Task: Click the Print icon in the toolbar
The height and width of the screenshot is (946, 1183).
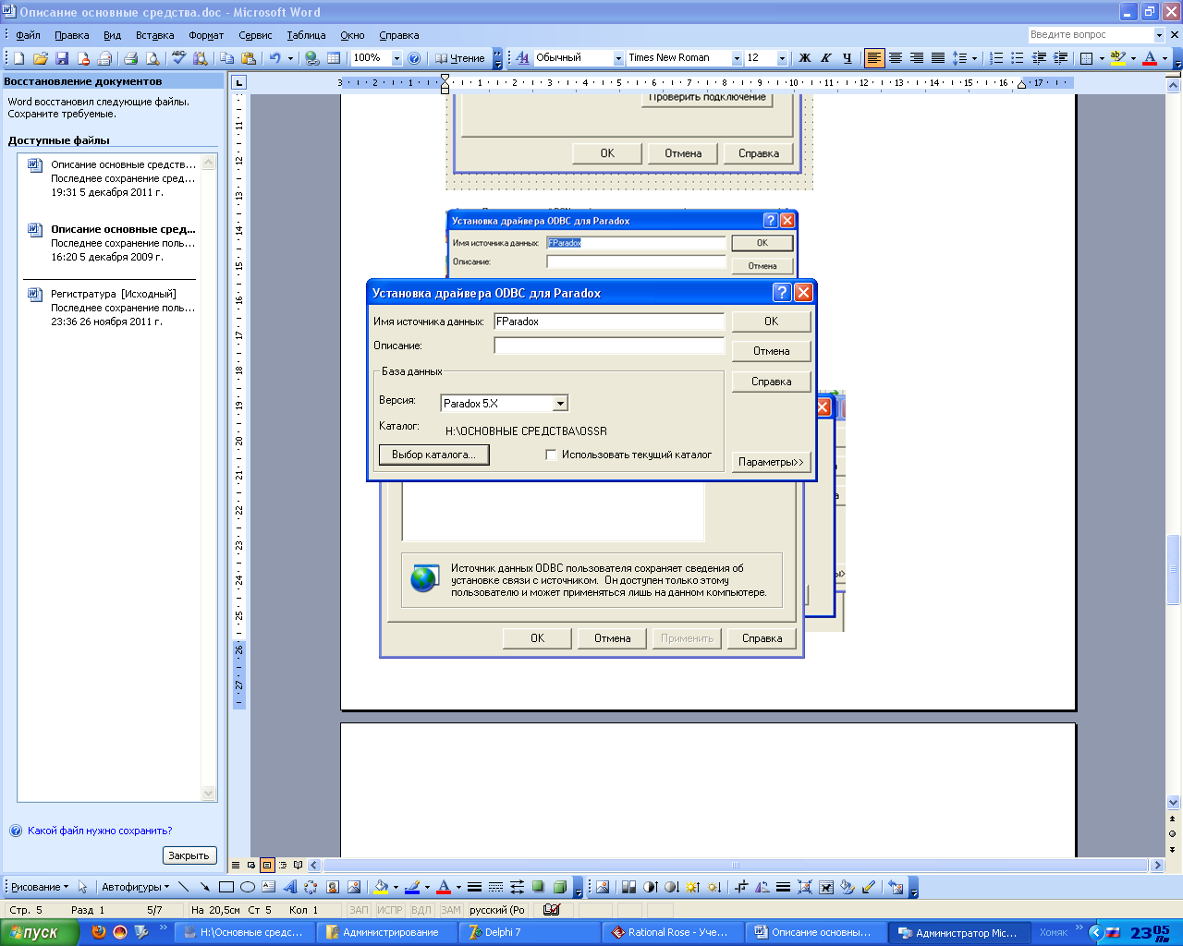Action: pos(130,58)
